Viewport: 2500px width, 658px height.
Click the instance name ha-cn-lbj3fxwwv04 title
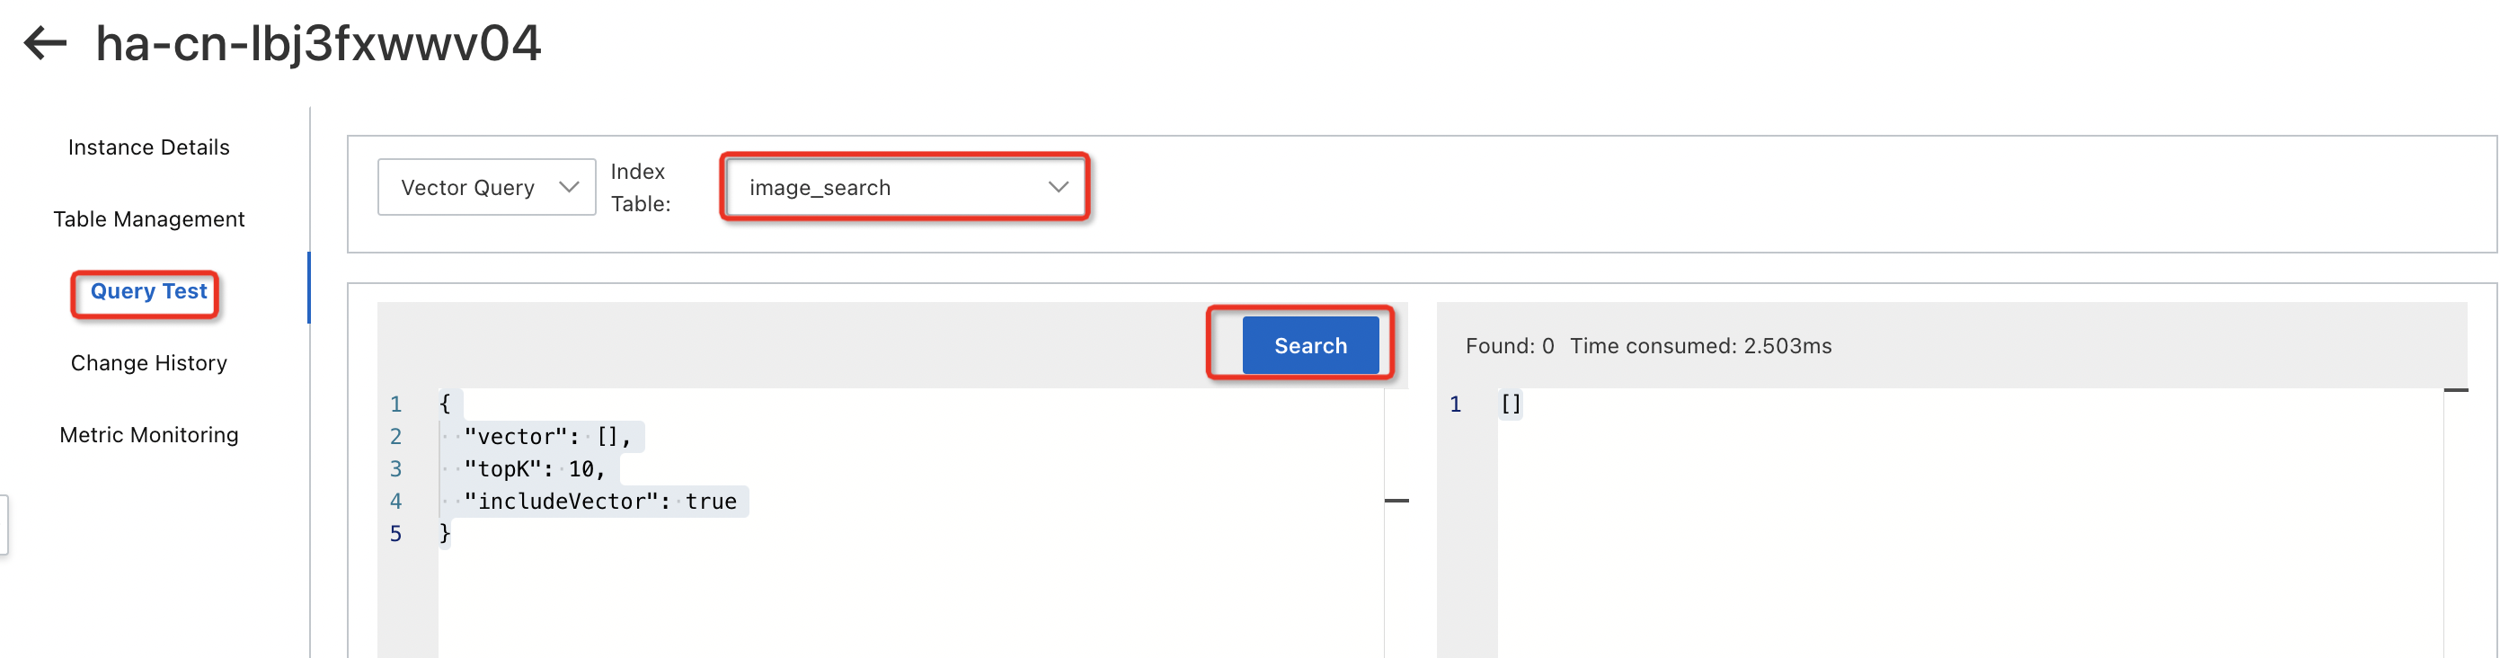tap(318, 44)
